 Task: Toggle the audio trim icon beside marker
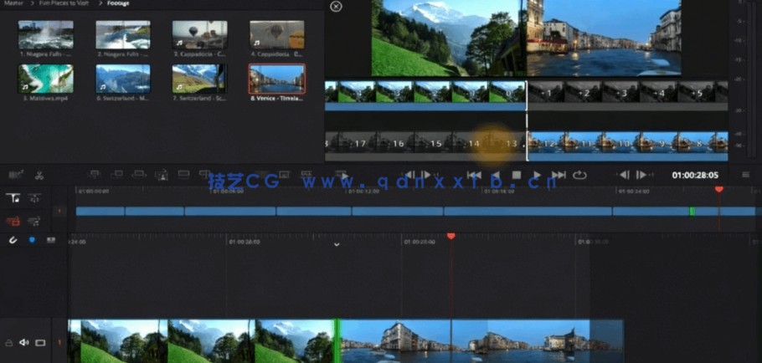click(50, 240)
